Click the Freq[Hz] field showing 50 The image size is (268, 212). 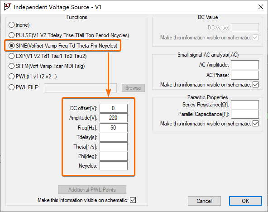coord(114,128)
